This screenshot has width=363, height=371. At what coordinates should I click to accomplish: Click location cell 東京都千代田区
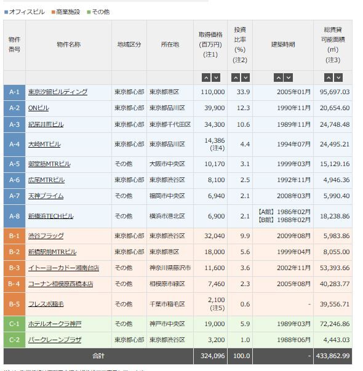[170, 124]
